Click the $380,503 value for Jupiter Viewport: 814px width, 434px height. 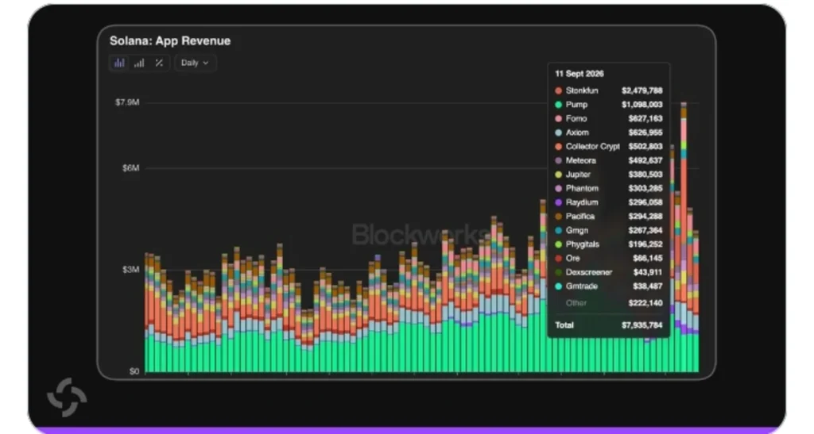point(645,174)
